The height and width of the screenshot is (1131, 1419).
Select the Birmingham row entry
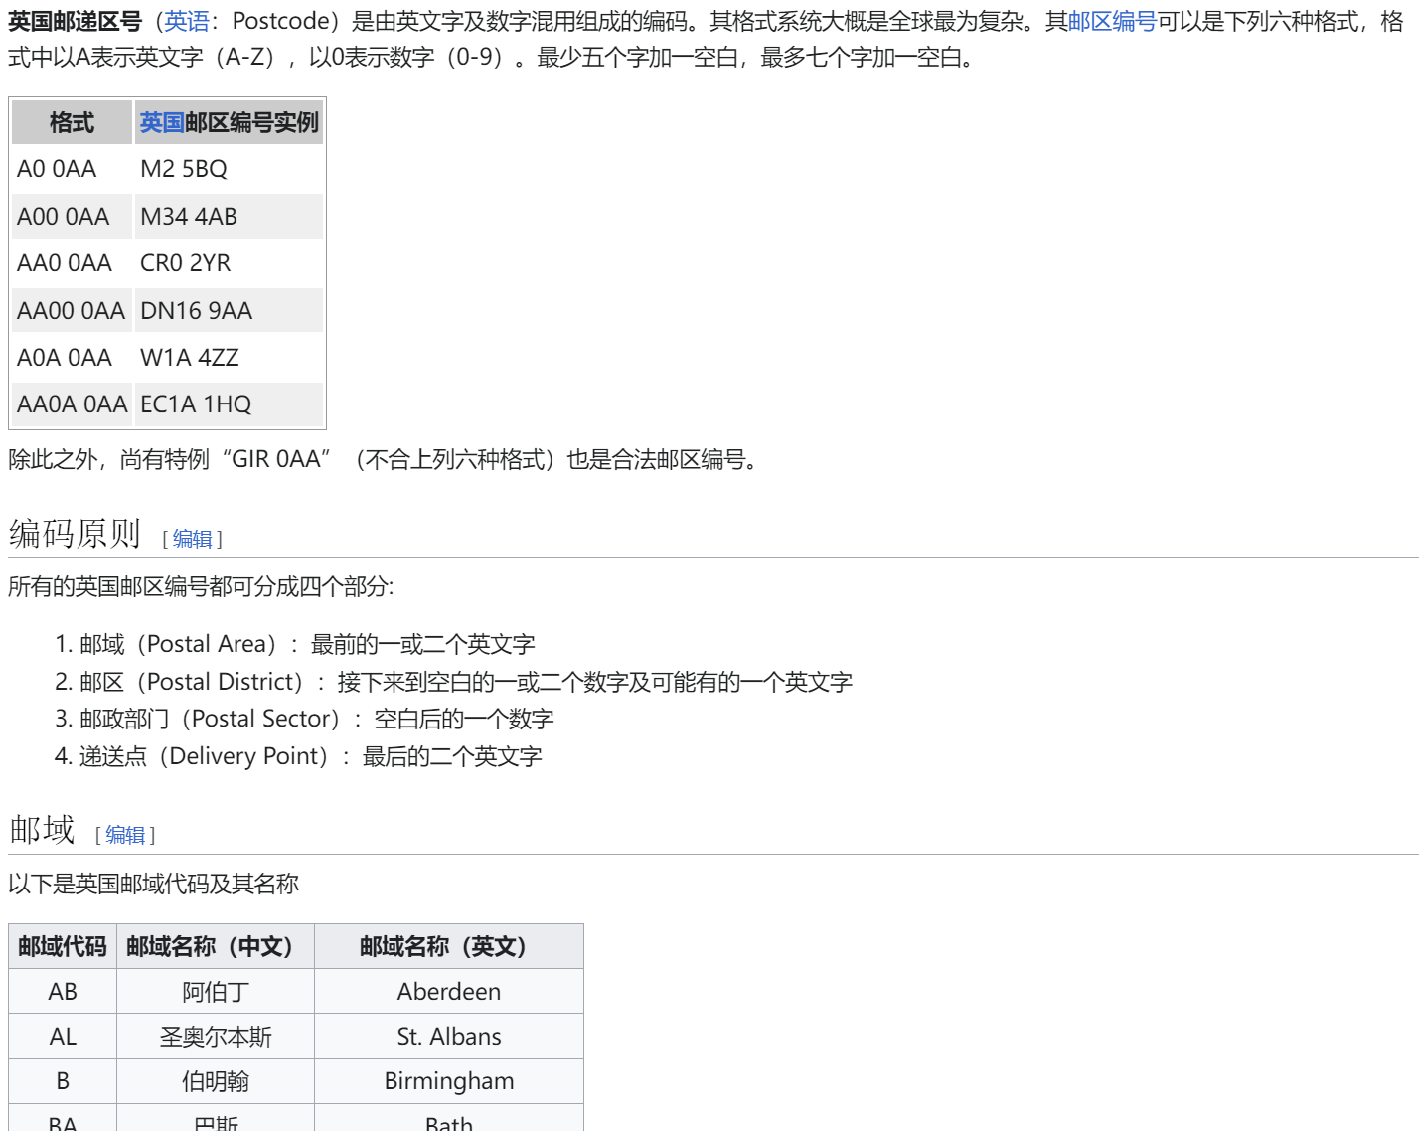click(448, 1080)
